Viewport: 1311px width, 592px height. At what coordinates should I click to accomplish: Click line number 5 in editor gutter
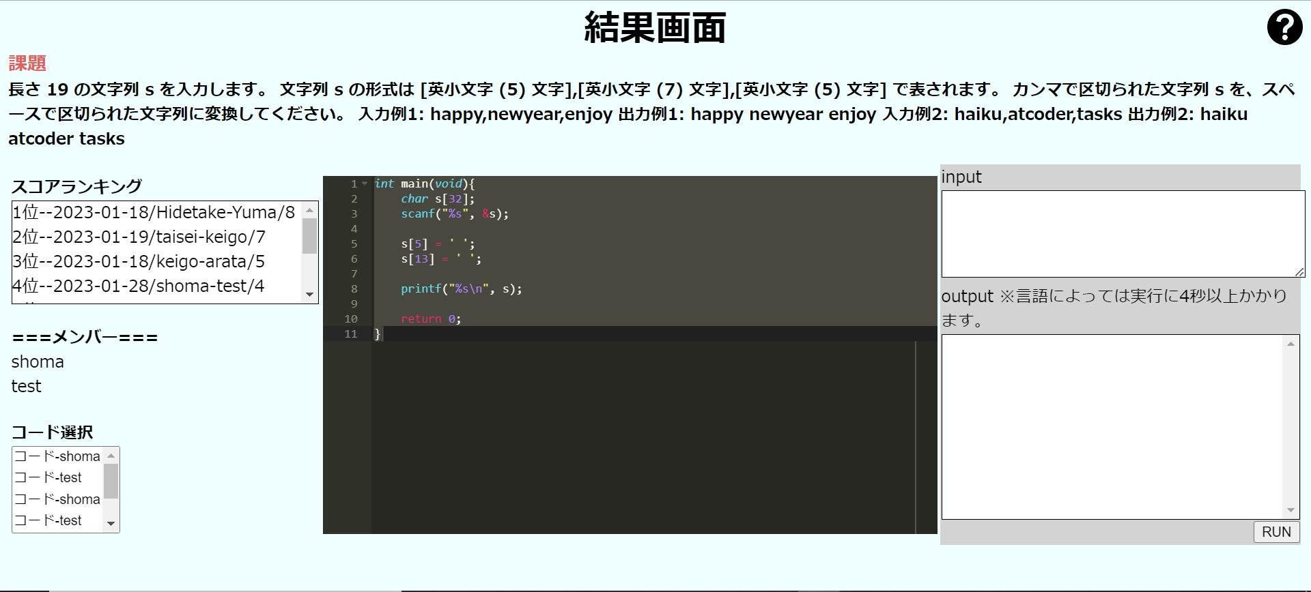click(354, 243)
